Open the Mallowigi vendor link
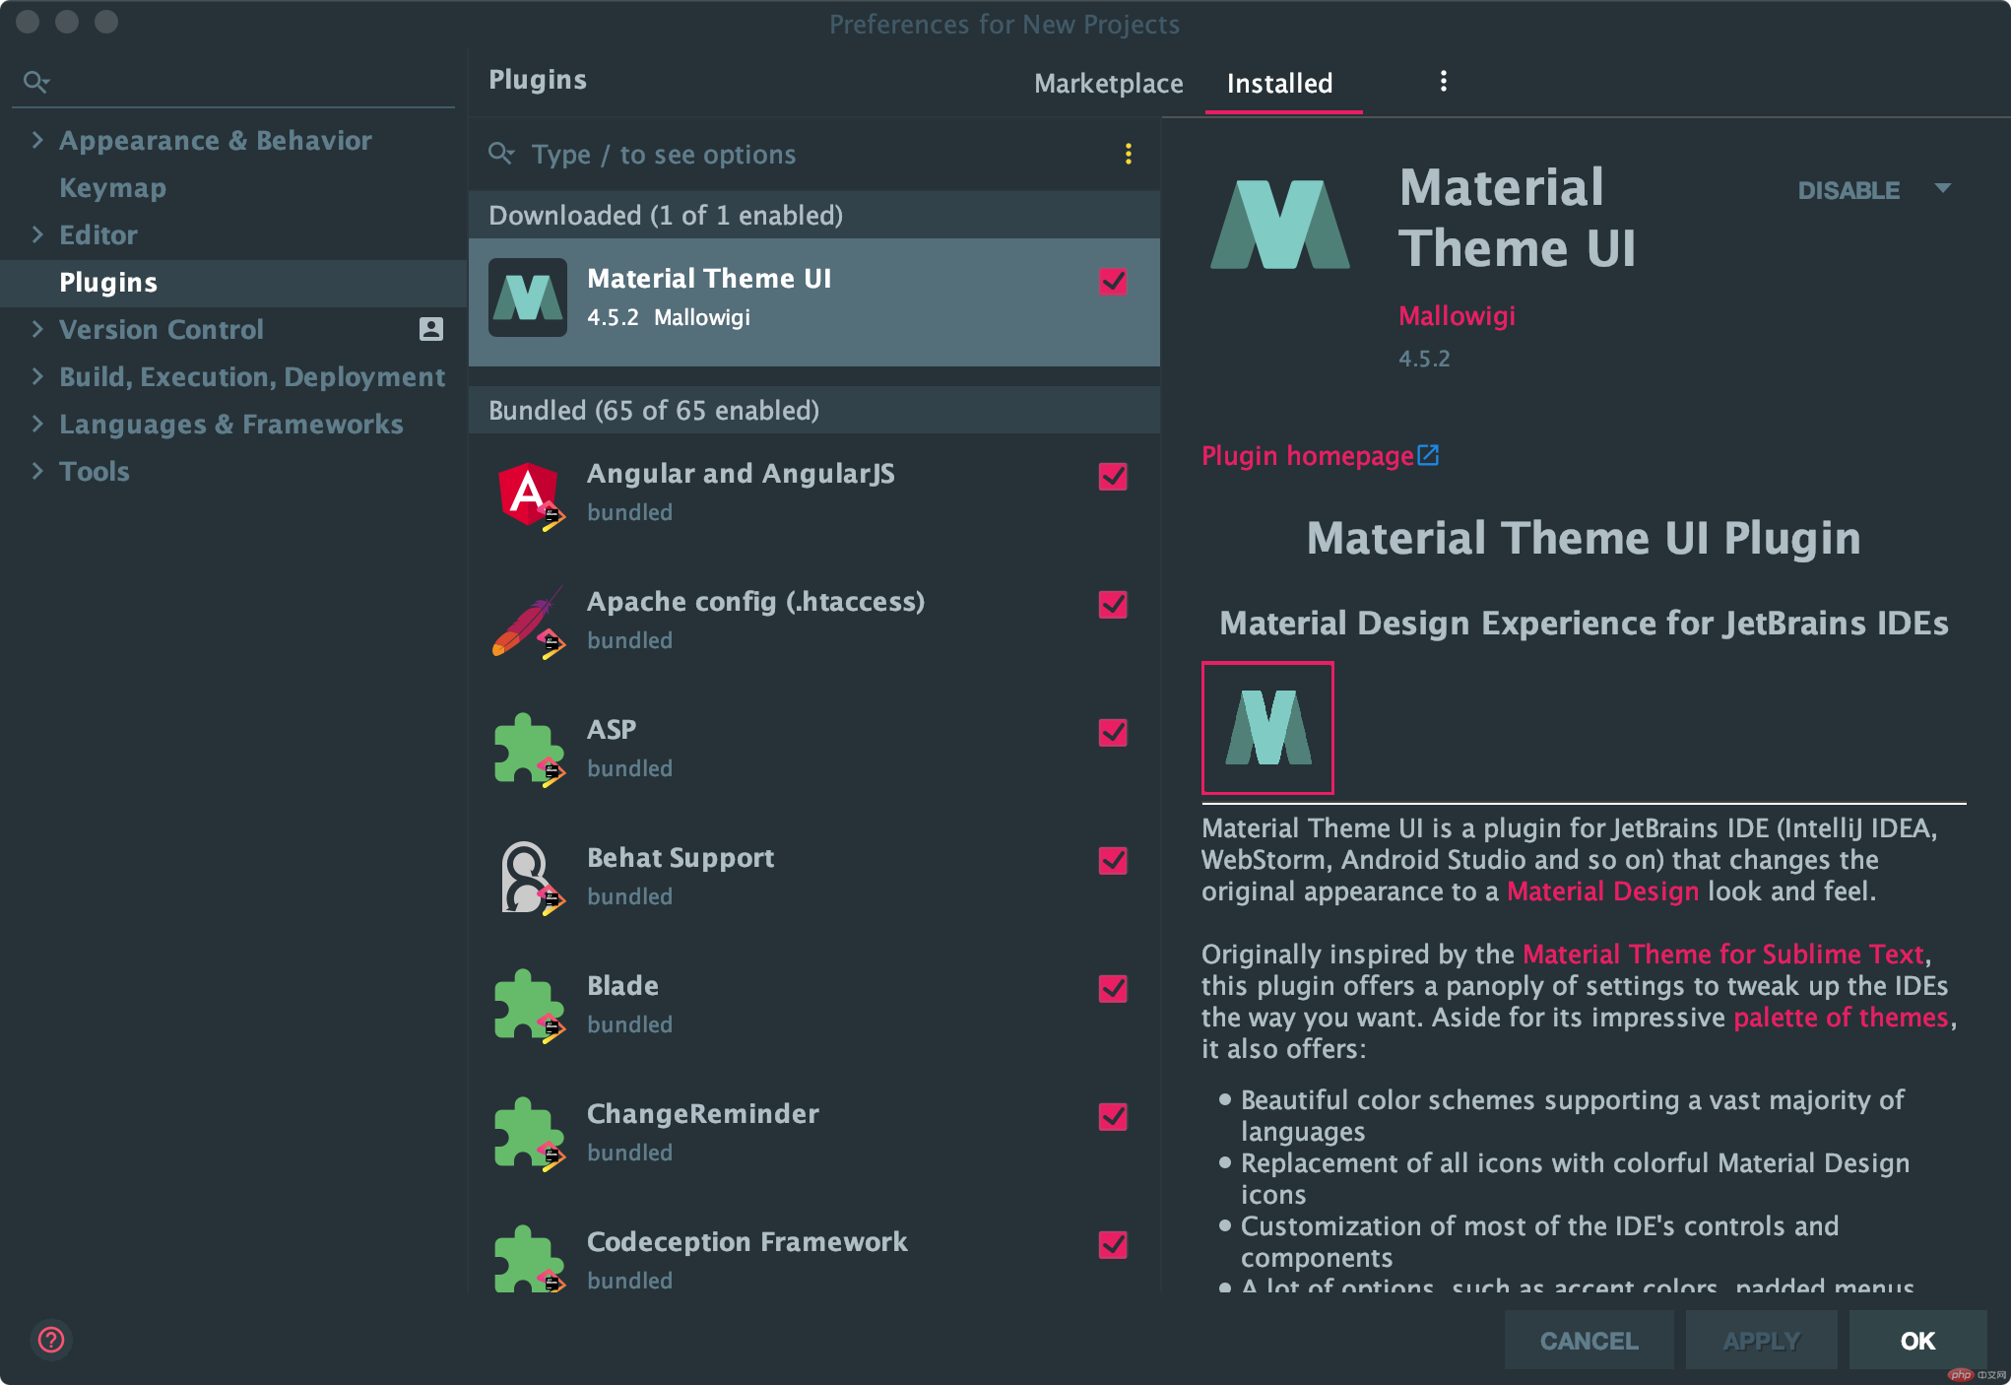The image size is (2011, 1385). pos(1458,316)
